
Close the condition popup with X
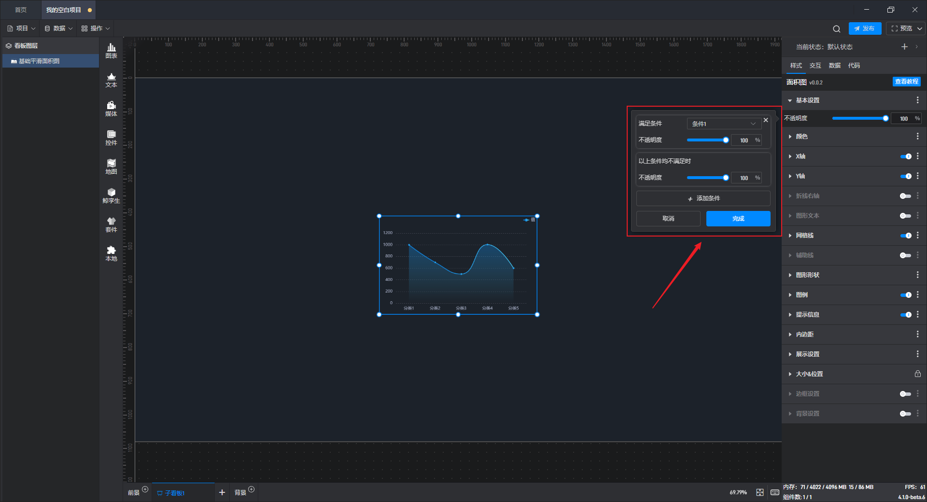coord(766,120)
